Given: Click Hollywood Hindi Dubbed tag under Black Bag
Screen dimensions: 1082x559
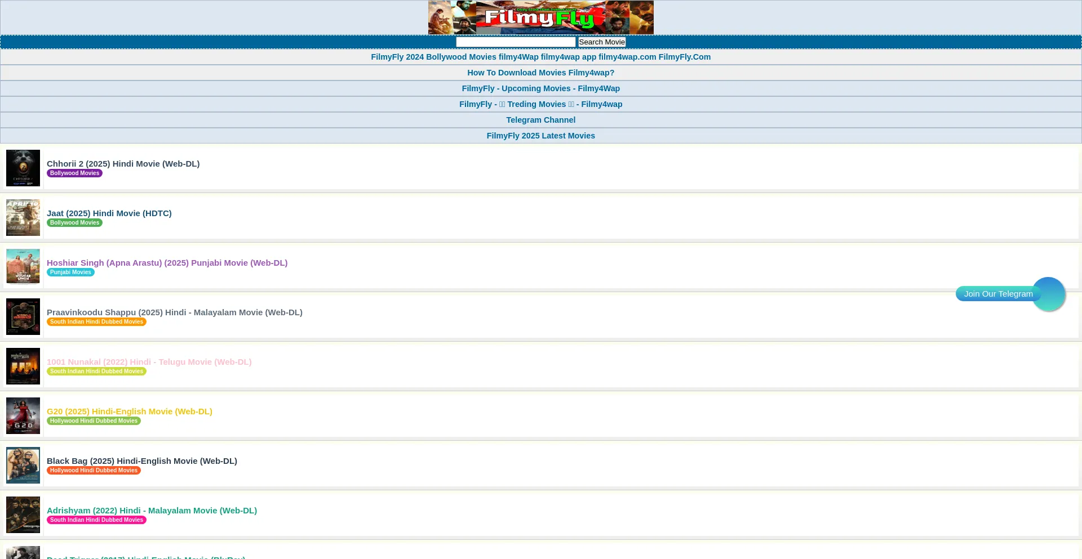Looking at the screenshot, I should click(x=94, y=471).
